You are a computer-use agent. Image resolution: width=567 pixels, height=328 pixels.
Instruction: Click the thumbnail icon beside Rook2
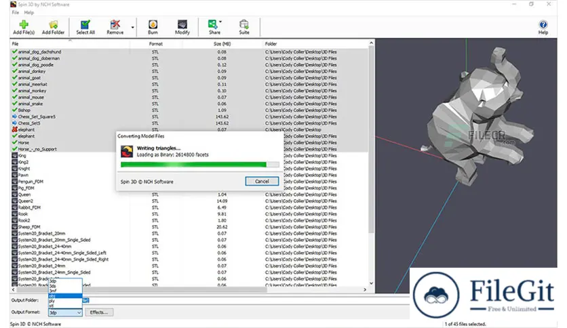pyautogui.click(x=14, y=220)
